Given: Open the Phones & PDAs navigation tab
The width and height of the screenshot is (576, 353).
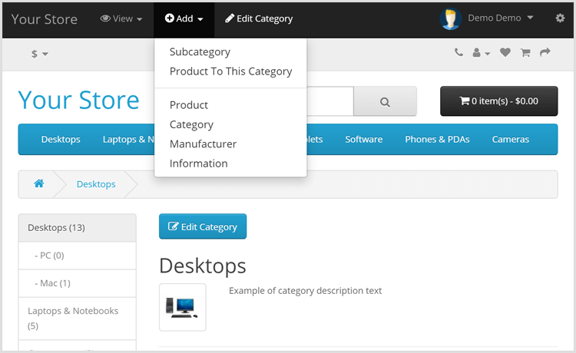Looking at the screenshot, I should coord(437,140).
